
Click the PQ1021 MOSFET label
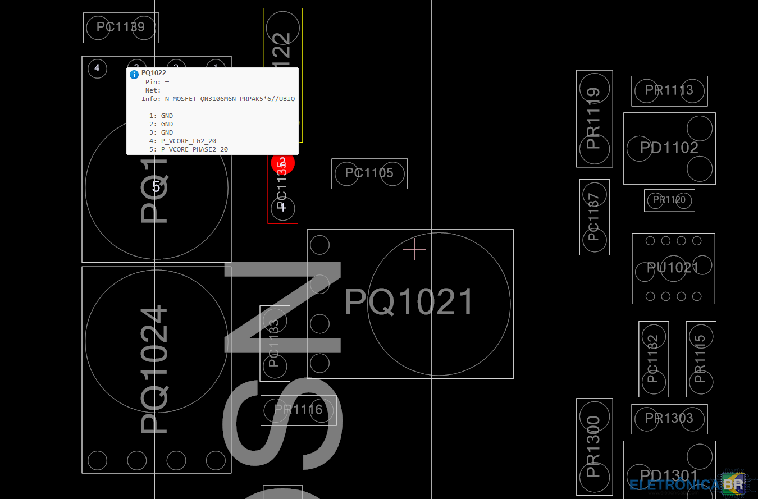click(x=409, y=303)
